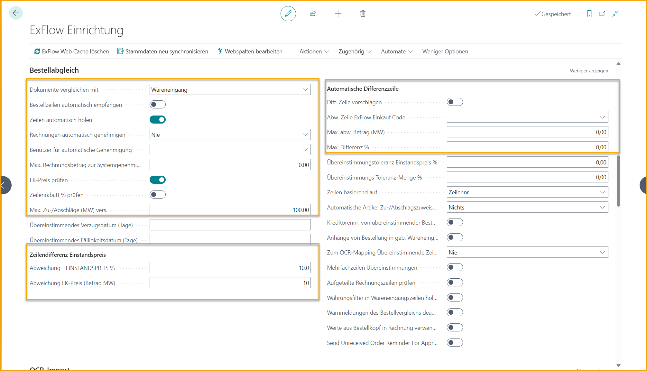647x371 pixels.
Task: Click the bookmark icon
Action: (589, 14)
